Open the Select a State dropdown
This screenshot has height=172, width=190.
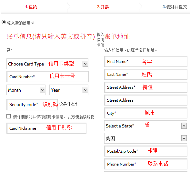(x=146, y=126)
